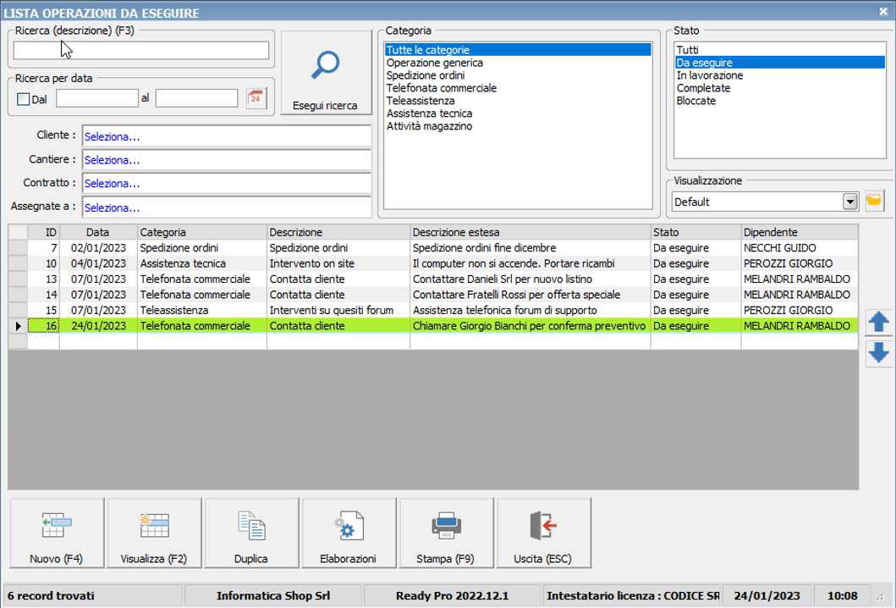Open the Elaborazioni gear document button
This screenshot has height=608, width=896.
click(349, 533)
